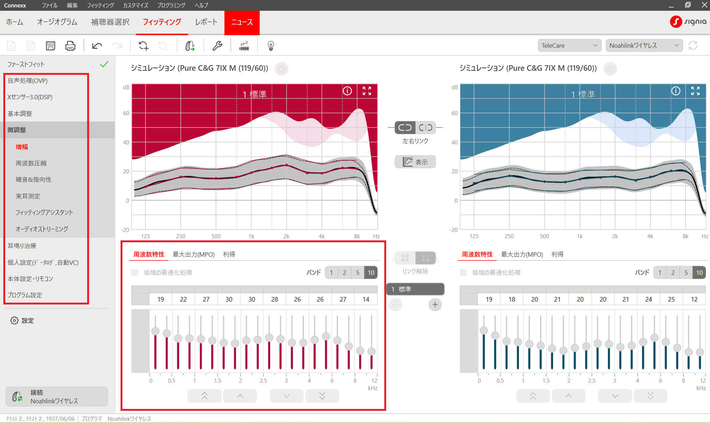Click the first left gain slider handle
The width and height of the screenshot is (710, 423).
(x=155, y=331)
